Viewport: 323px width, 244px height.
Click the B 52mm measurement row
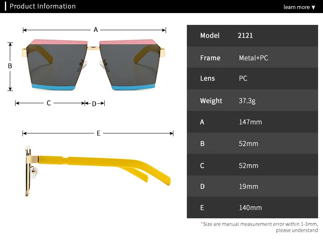pos(252,144)
